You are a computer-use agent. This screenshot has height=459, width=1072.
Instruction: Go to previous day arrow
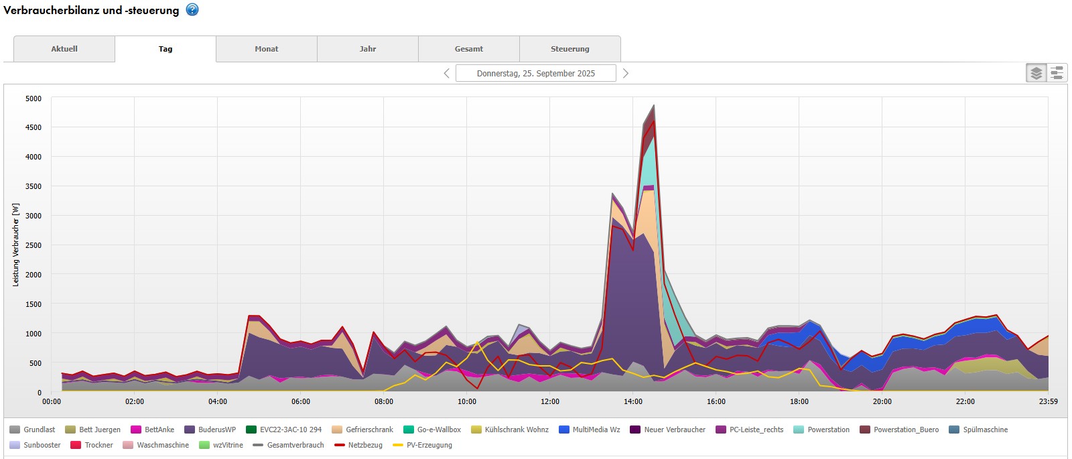(447, 73)
